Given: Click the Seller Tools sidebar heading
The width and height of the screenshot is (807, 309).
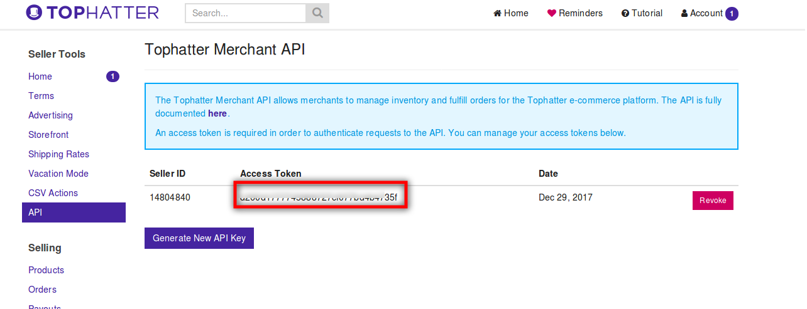Looking at the screenshot, I should (57, 54).
